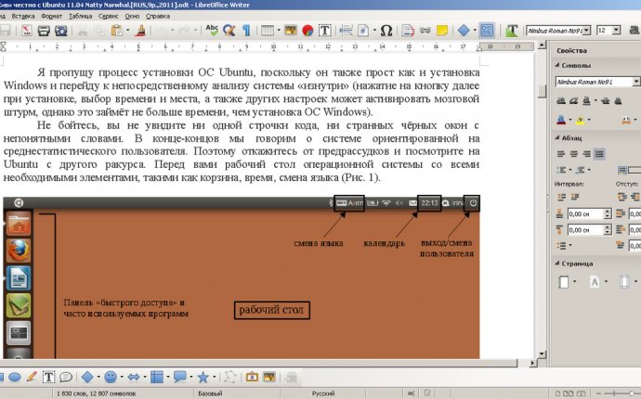The image size is (641, 399).
Task: Open the Вставка menu
Action: (23, 16)
